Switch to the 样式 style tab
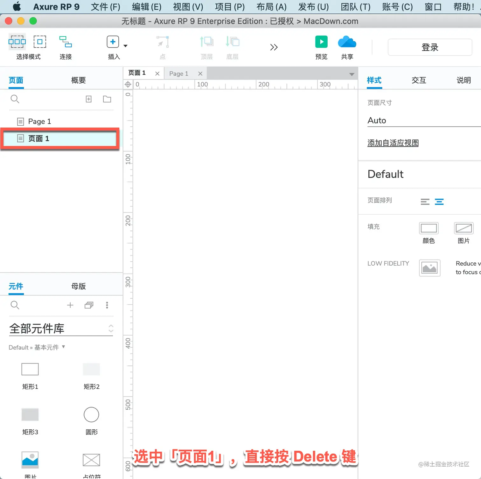481x479 pixels. [374, 80]
